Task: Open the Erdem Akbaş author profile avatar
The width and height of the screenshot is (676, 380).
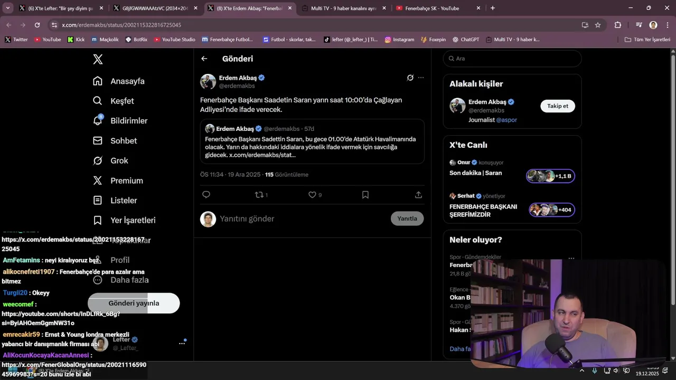Action: tap(208, 82)
